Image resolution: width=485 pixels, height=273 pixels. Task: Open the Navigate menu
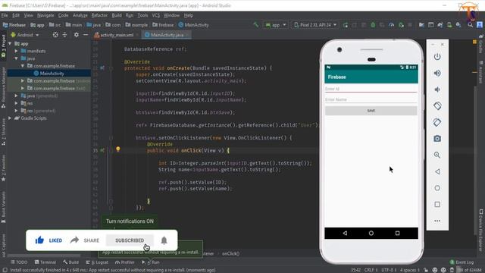pos(45,15)
